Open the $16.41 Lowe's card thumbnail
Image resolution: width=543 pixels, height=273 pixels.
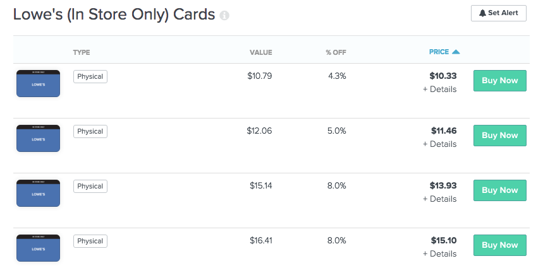[38, 248]
